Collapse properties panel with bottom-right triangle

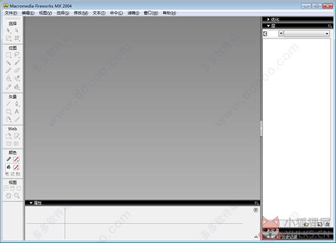coord(256,236)
